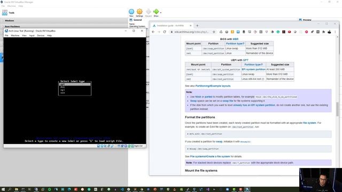342x192 pixels.
Task: Open Partition type link in BIOS table header
Action: (235, 44)
